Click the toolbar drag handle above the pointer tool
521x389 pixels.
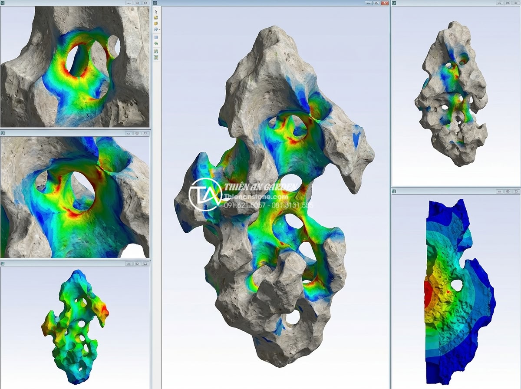click(156, 7)
